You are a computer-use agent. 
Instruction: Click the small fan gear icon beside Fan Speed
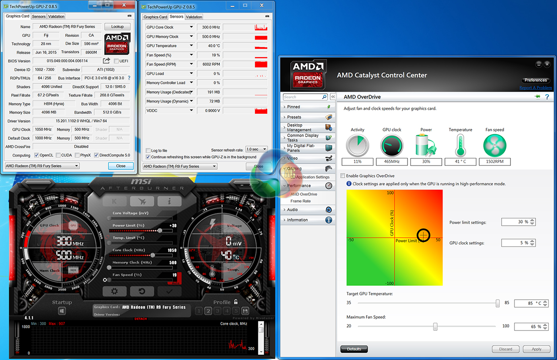105,280
